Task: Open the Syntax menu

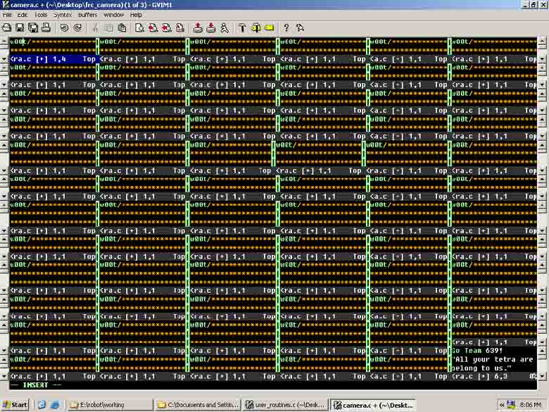Action: [63, 15]
